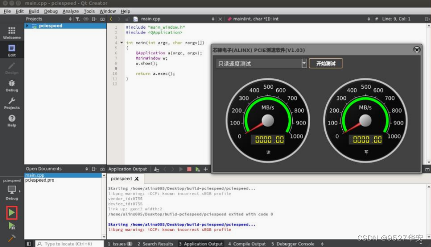
Task: Stop the running pciespeed application
Action: [189, 169]
